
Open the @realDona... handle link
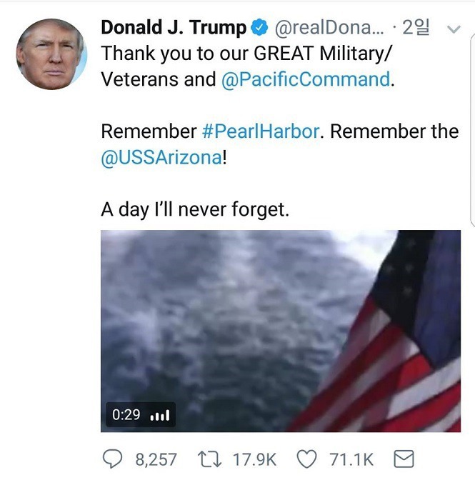[x=329, y=28]
